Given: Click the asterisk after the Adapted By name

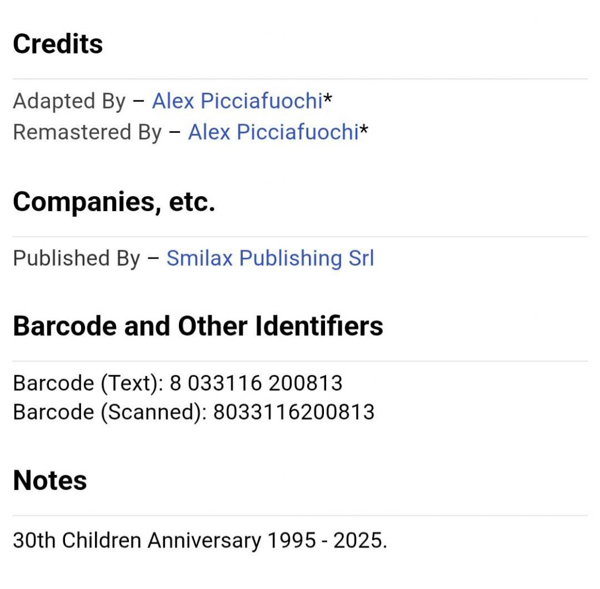Looking at the screenshot, I should 327,99.
